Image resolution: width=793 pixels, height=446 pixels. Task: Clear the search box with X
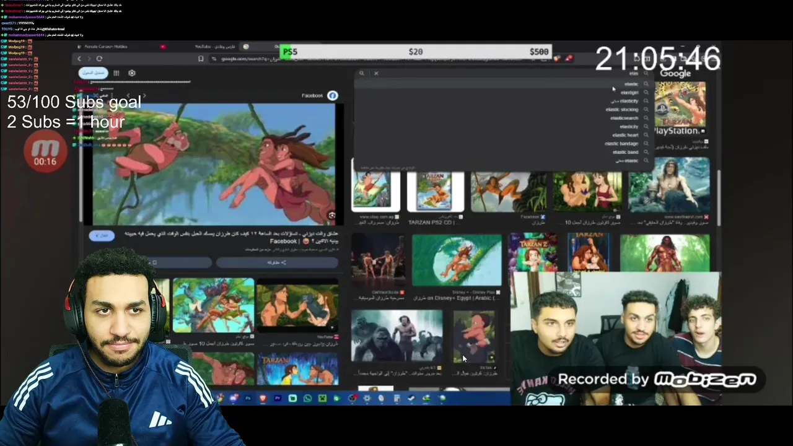point(376,73)
